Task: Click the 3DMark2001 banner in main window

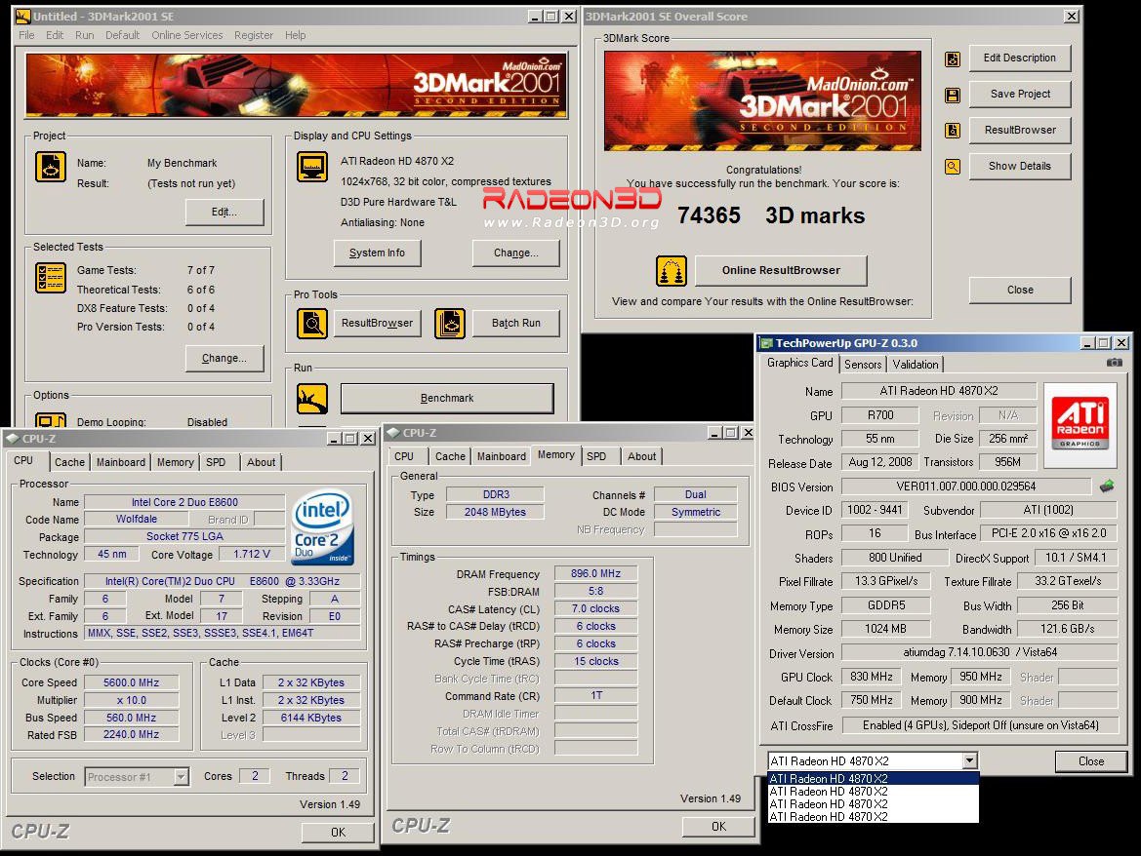Action: pyautogui.click(x=296, y=84)
